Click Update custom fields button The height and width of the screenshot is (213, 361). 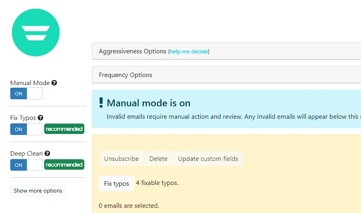(208, 159)
